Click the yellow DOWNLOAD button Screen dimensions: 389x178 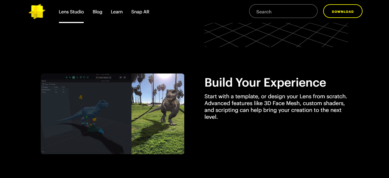click(x=343, y=11)
